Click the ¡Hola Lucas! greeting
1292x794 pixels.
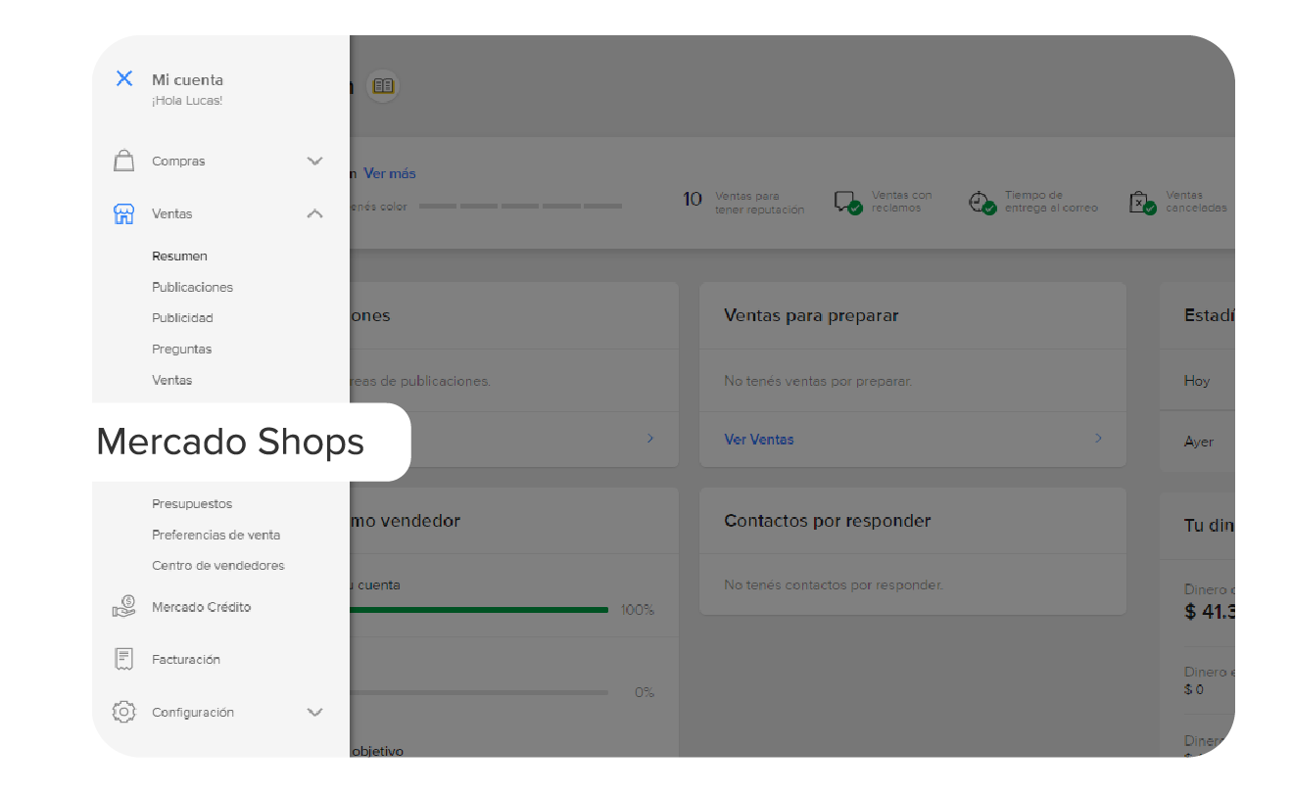click(187, 101)
